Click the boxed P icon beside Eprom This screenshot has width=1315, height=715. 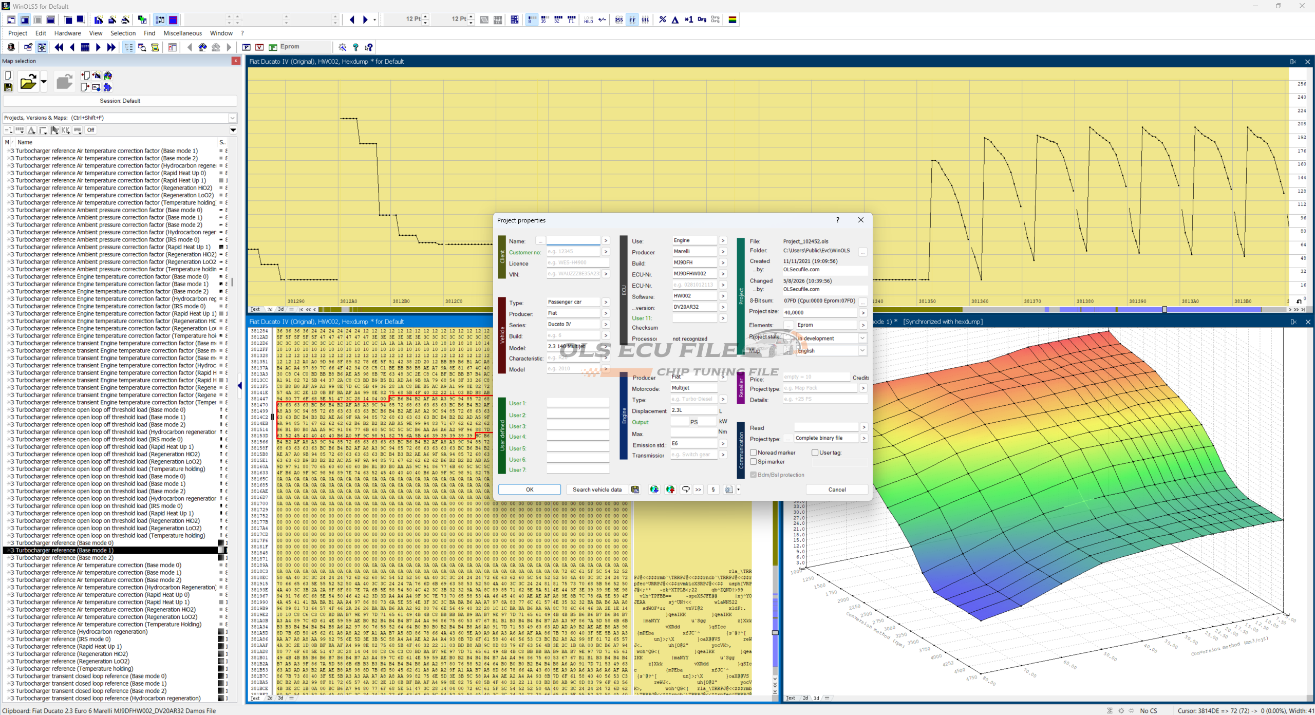pos(273,47)
